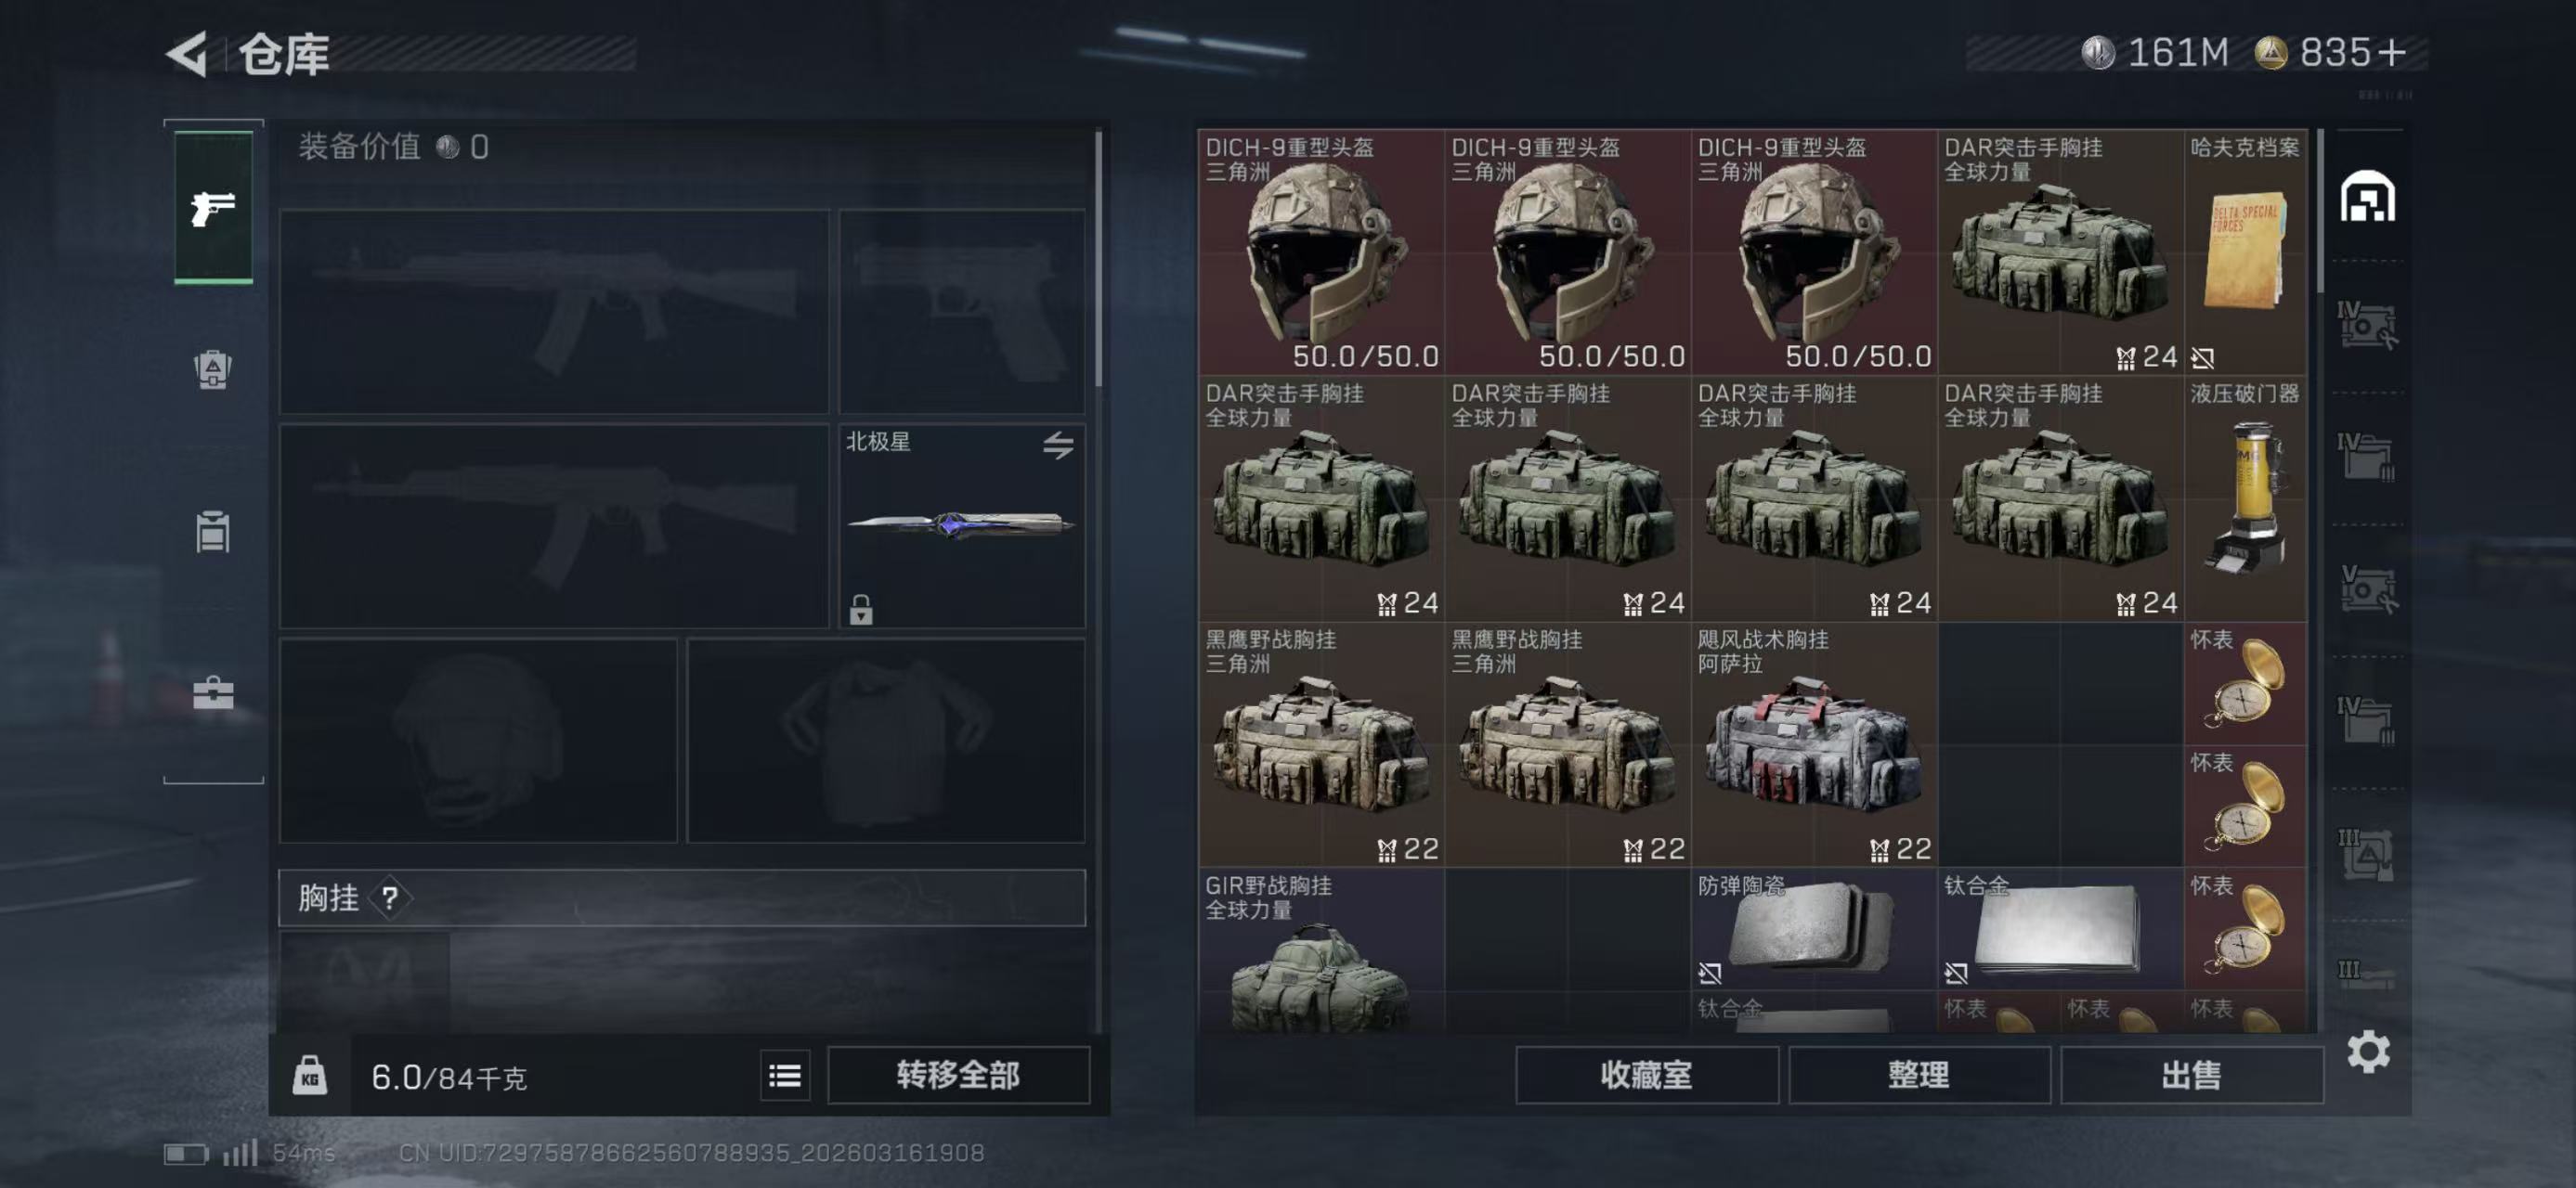
Task: Click the home warehouse icon in right sidebar
Action: [x=2367, y=196]
